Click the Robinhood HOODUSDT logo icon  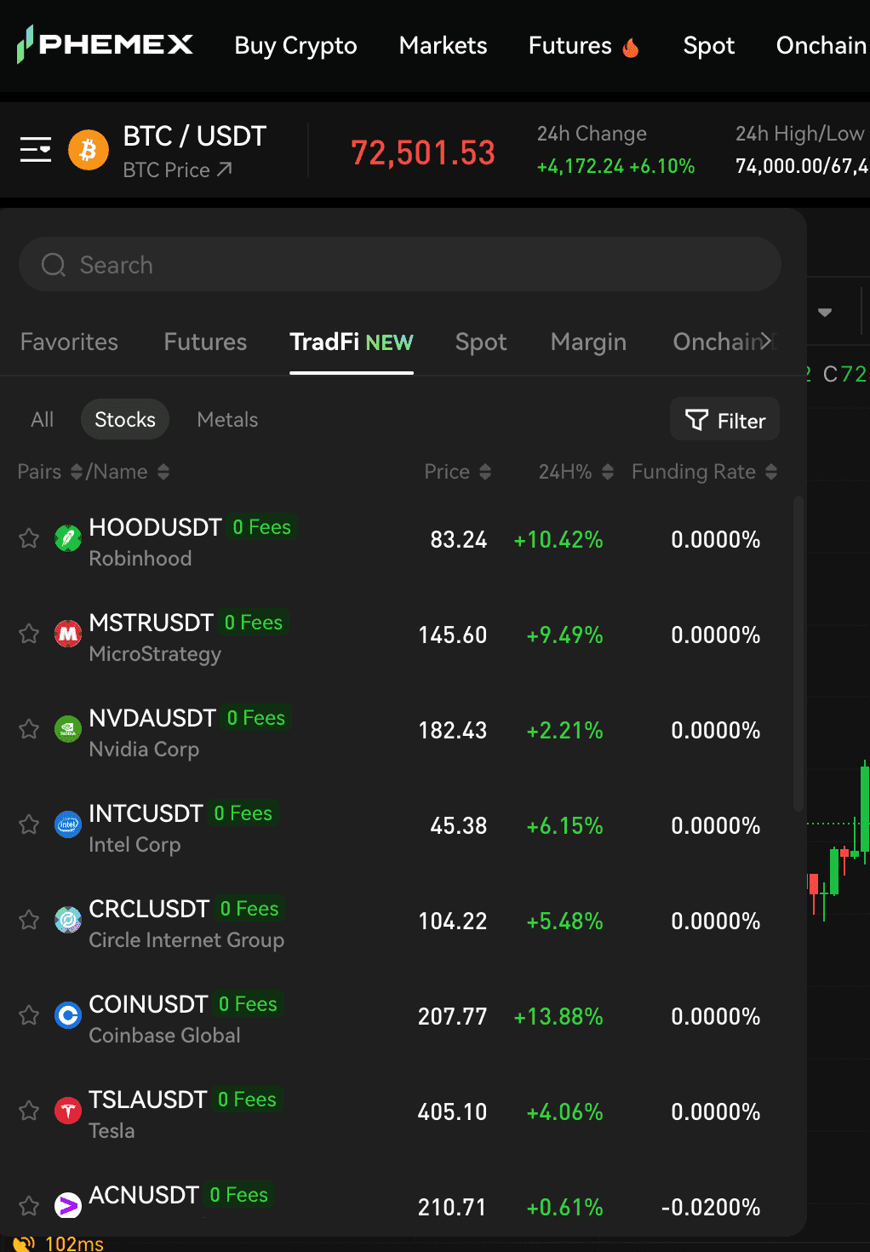68,538
